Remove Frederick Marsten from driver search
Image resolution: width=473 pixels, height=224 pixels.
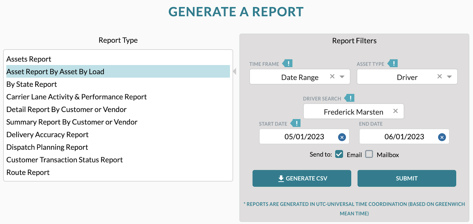(x=396, y=111)
